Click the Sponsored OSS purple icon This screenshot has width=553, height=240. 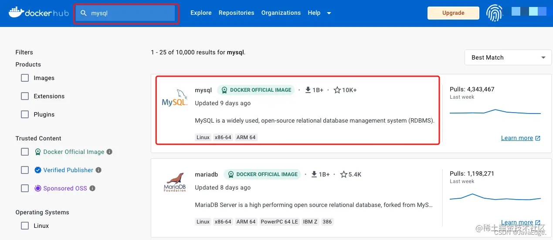tap(38, 188)
